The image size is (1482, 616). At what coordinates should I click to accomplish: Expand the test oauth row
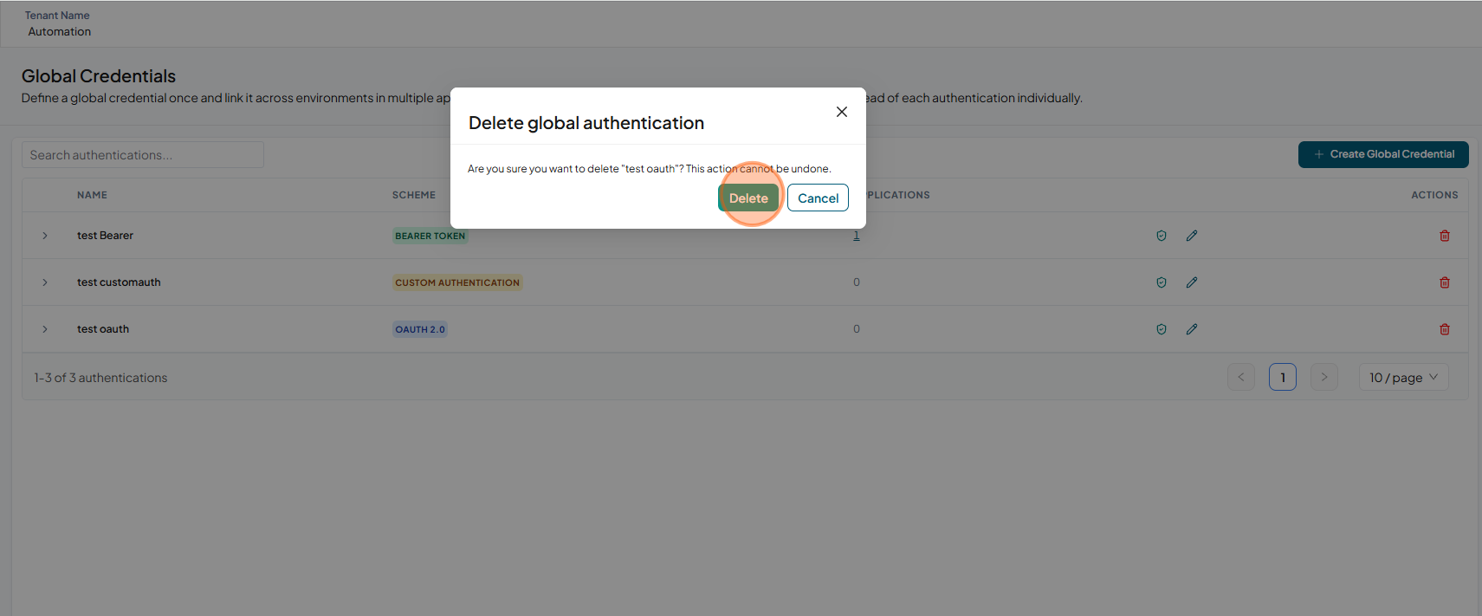tap(45, 329)
